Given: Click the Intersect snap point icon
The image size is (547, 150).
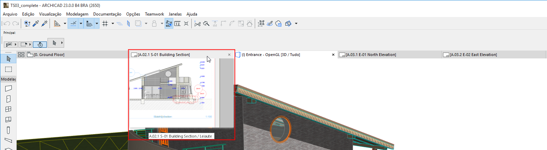Looking at the screenshot, I should coord(186,24).
